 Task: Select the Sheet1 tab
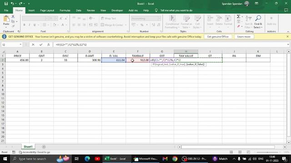(28, 147)
